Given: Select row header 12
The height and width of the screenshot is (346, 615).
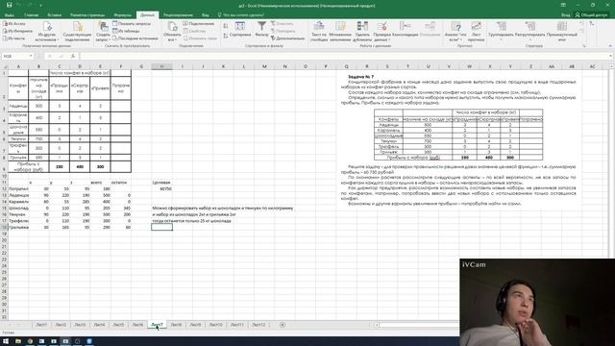Looking at the screenshot, I should tap(4, 188).
